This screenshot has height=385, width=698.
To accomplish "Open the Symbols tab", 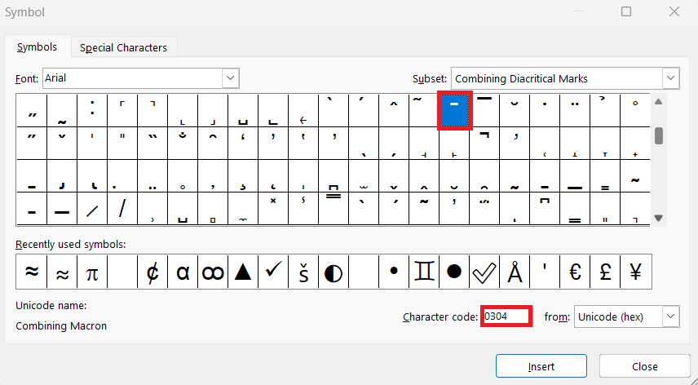I will (37, 46).
